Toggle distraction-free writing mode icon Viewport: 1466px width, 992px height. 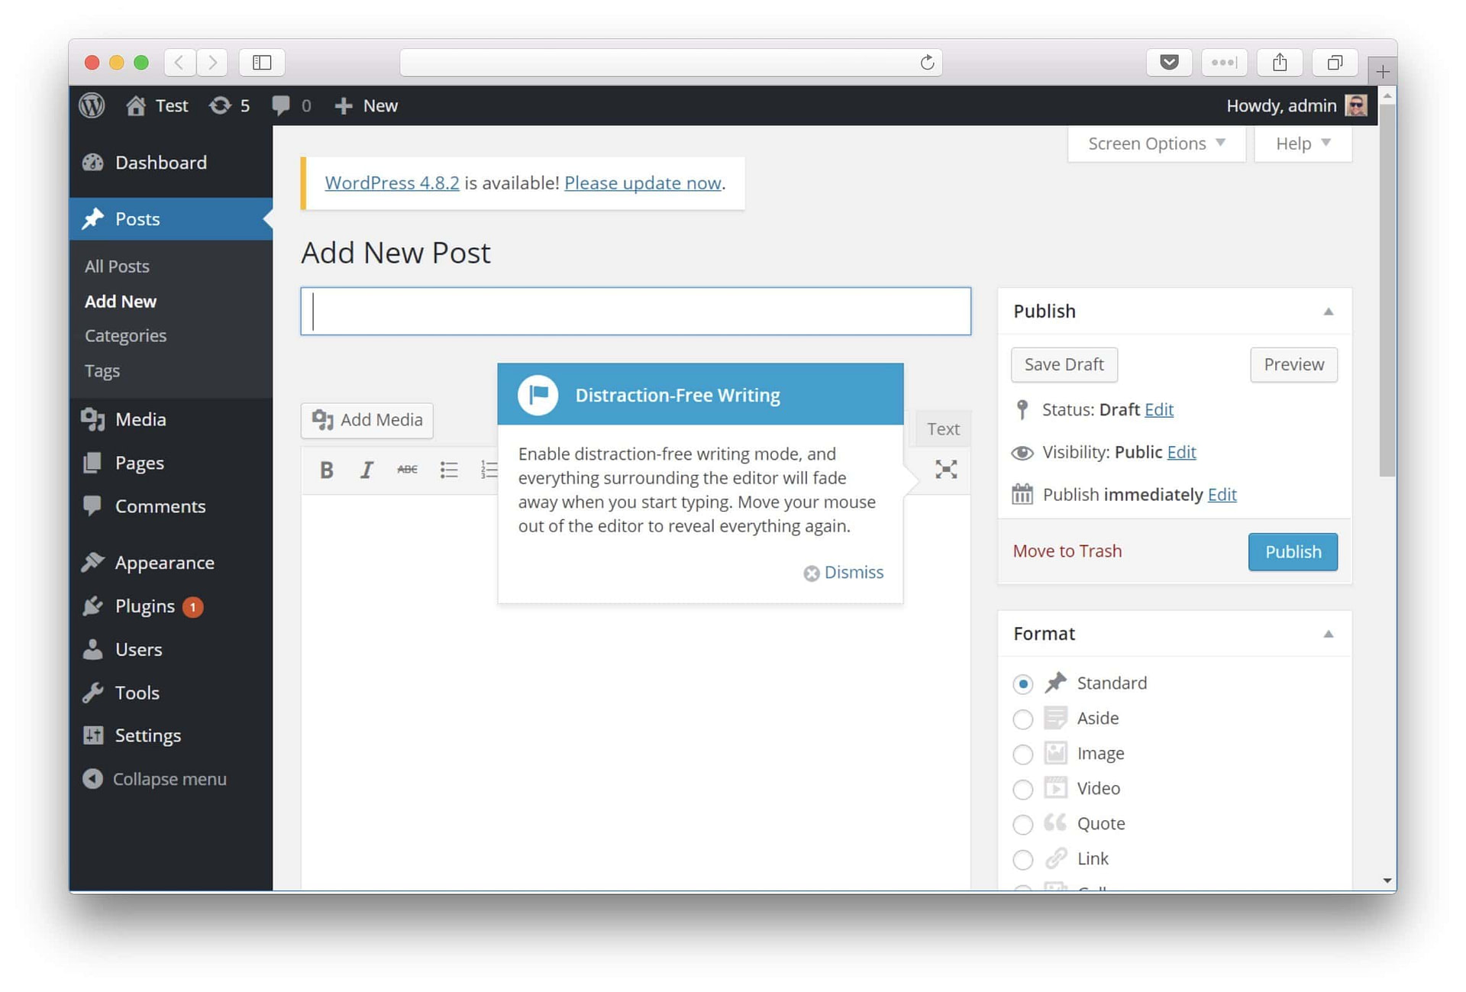(x=946, y=470)
